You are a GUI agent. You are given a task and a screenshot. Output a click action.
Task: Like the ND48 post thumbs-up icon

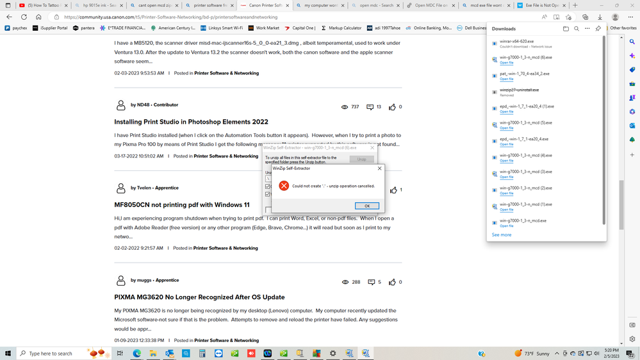392,107
